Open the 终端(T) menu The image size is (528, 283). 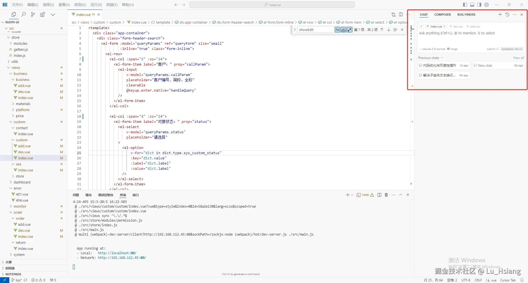(x=112, y=5)
